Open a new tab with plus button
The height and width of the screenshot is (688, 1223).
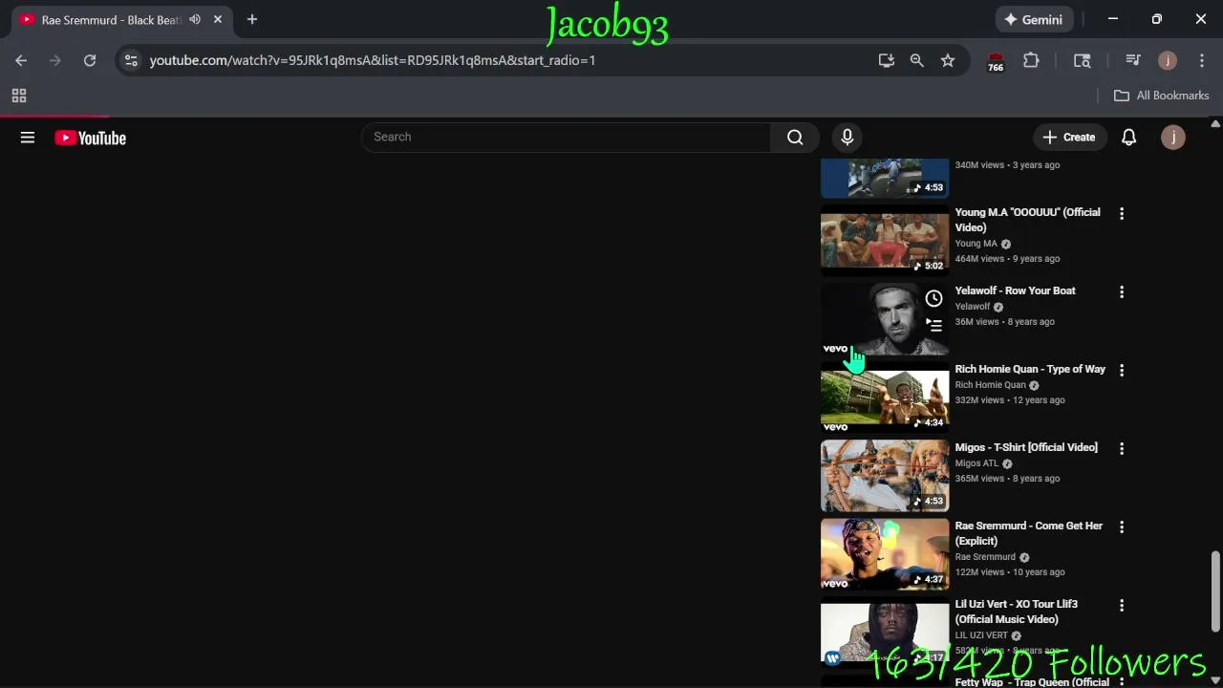click(x=252, y=19)
